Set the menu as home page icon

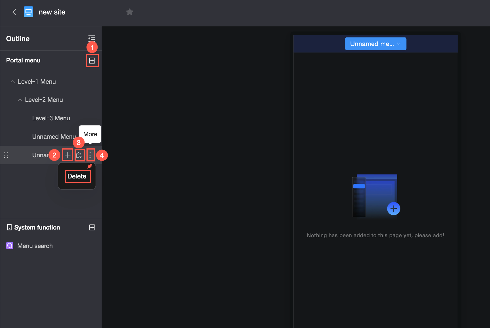pyautogui.click(x=79, y=155)
